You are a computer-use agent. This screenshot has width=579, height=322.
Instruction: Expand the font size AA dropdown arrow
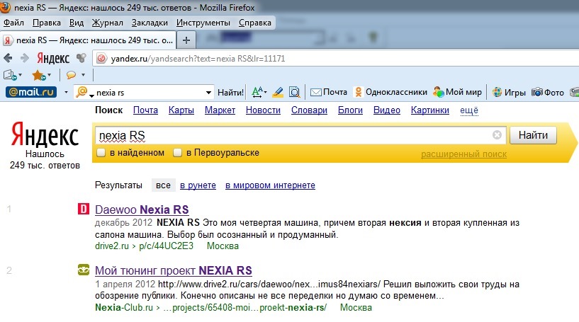pos(266,92)
